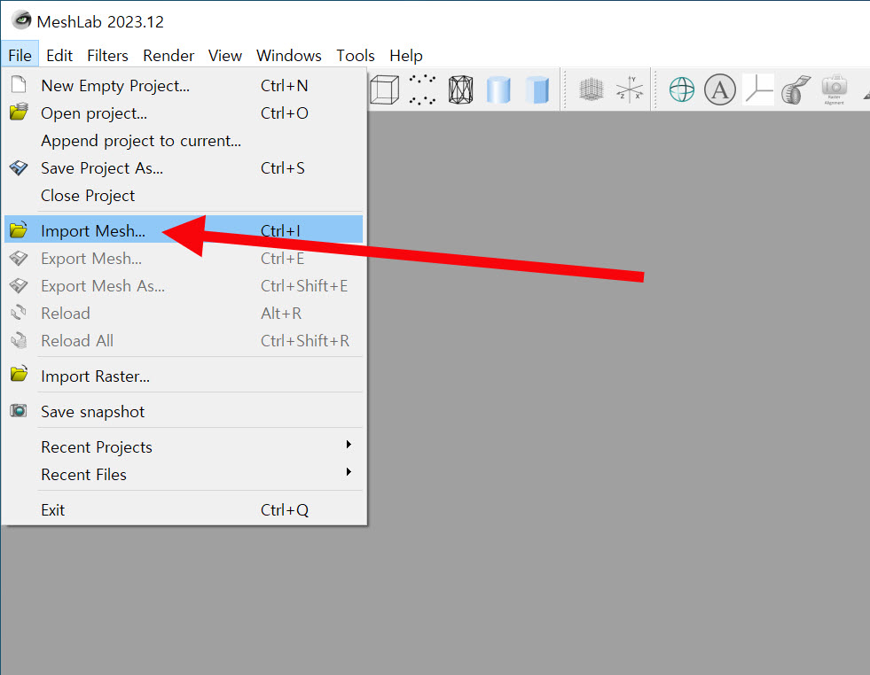
Task: Click the Save snapshot camera icon
Action: coord(19,411)
